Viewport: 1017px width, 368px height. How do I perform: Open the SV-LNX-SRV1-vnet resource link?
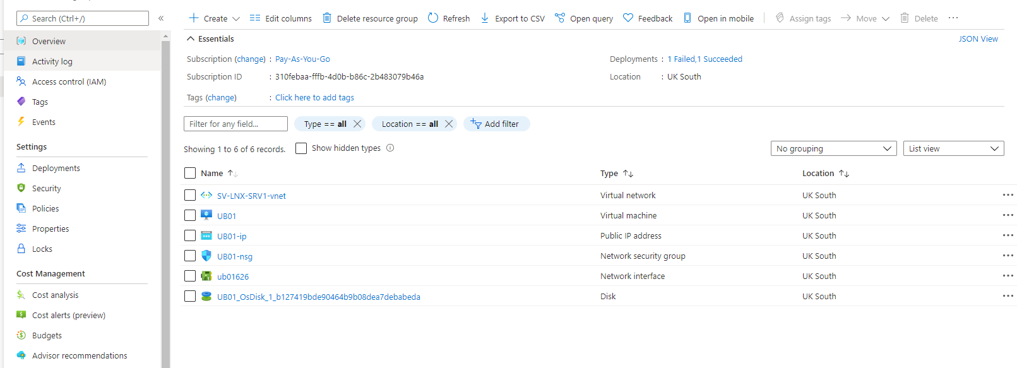point(251,196)
